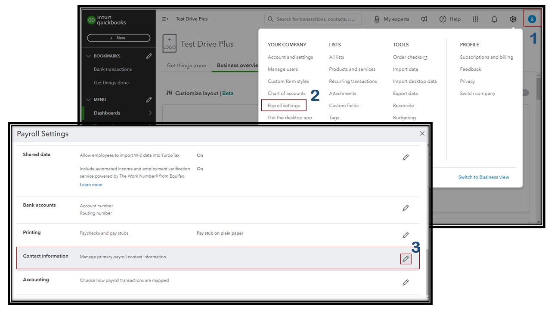Open Privacy
The image size is (551, 309).
[x=467, y=81]
